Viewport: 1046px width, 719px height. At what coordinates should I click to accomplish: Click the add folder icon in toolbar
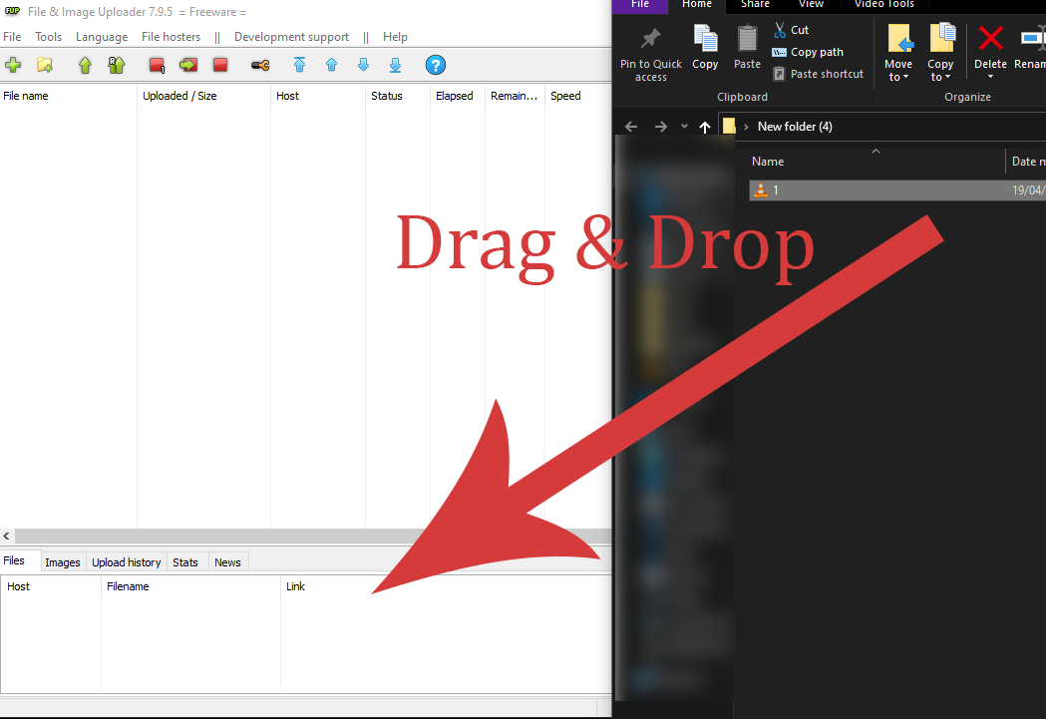coord(45,65)
